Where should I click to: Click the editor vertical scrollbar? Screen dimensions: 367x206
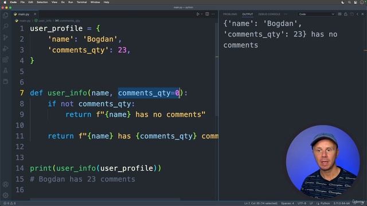click(x=217, y=70)
